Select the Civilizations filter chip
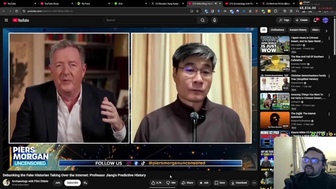Image resolution: width=336 pixels, height=189 pixels. [x=277, y=30]
